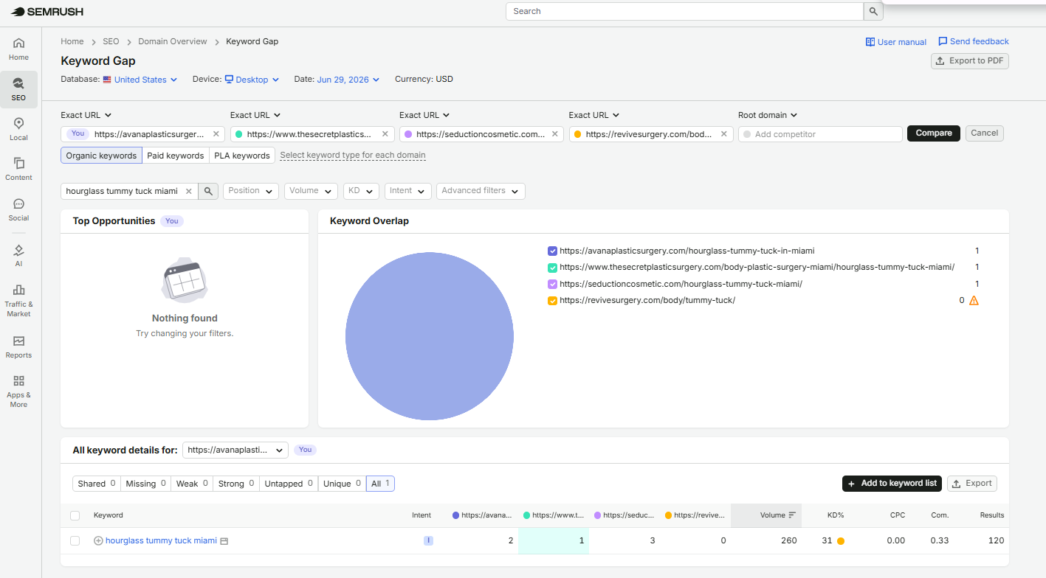Image resolution: width=1046 pixels, height=578 pixels.
Task: Click the orange KD difficulty dot
Action: (x=841, y=541)
